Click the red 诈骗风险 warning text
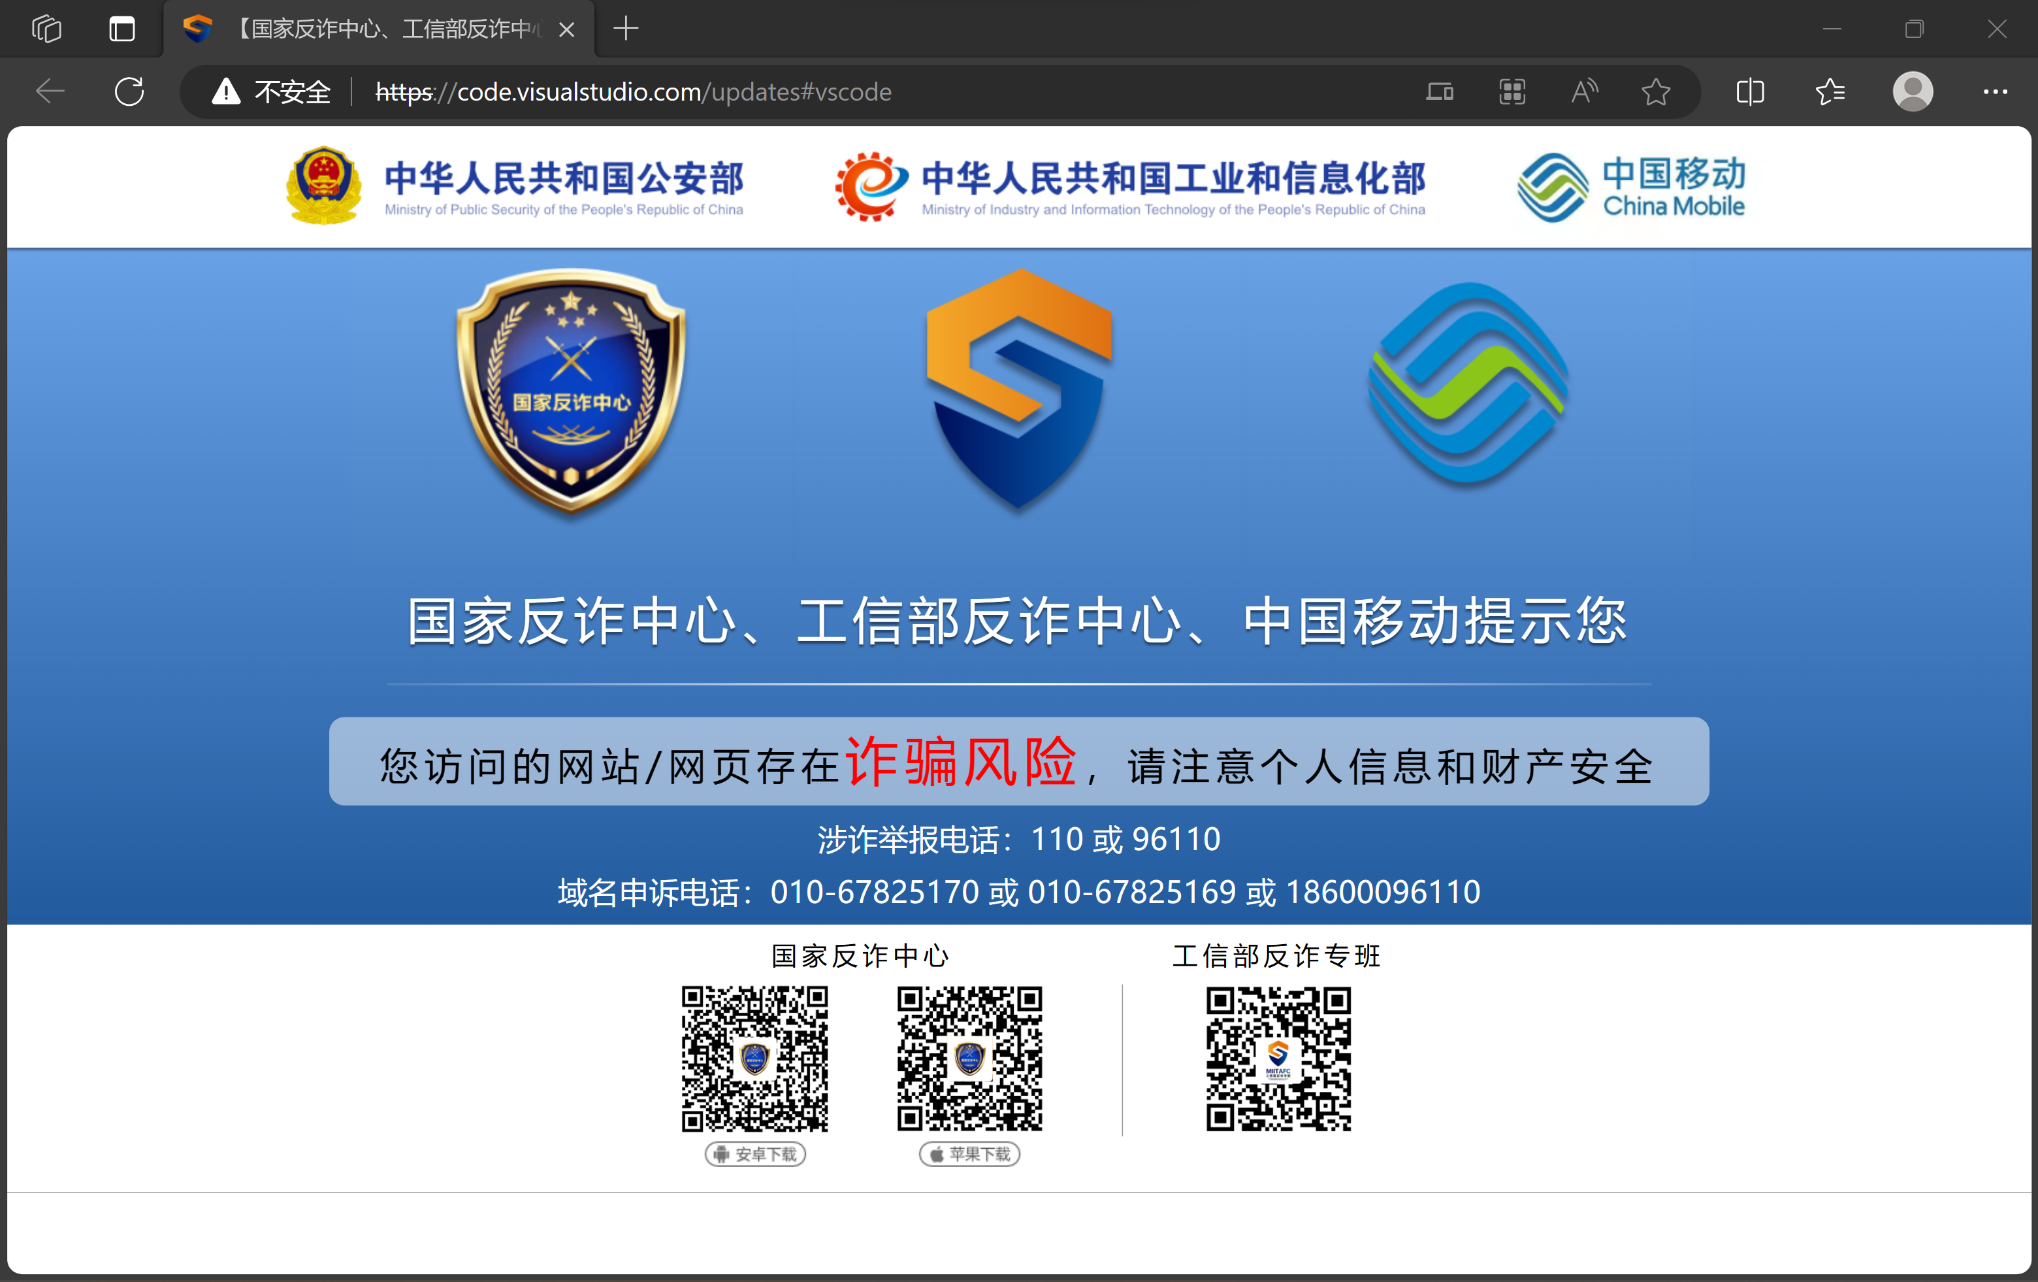The width and height of the screenshot is (2038, 1282). (x=961, y=761)
